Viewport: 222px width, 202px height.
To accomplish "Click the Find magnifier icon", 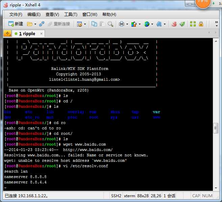I will click(x=110, y=24).
